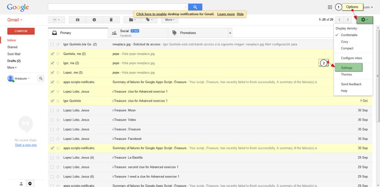This screenshot has height=187, width=380.
Task: Star the Igor, me (2) email
Action: point(58,63)
